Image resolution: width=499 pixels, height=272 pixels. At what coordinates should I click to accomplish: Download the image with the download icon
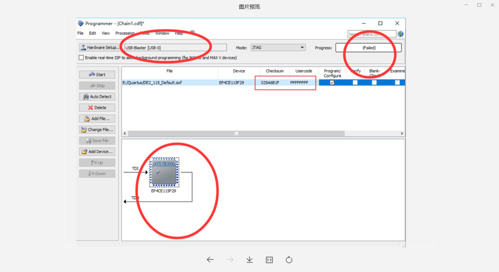pyautogui.click(x=249, y=260)
